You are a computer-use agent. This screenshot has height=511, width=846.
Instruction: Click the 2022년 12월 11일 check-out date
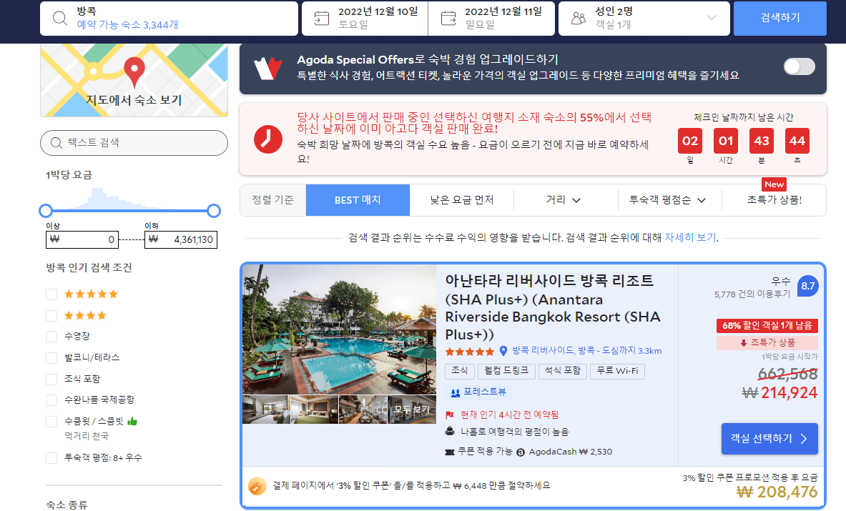[491, 19]
